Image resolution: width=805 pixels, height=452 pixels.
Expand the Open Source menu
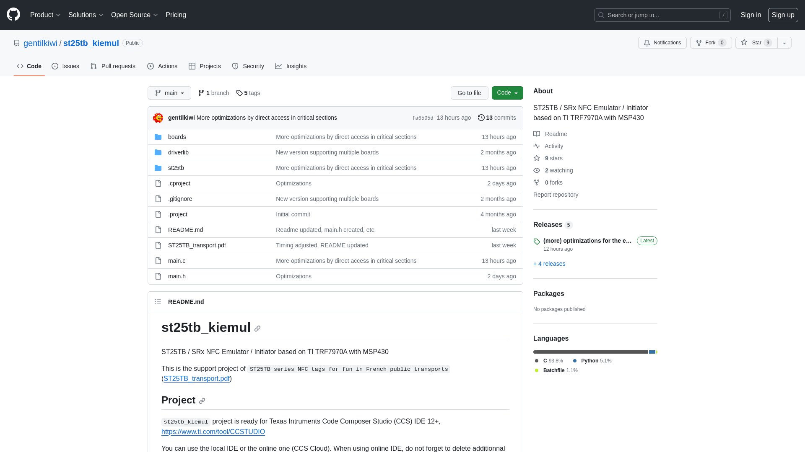pos(134,15)
